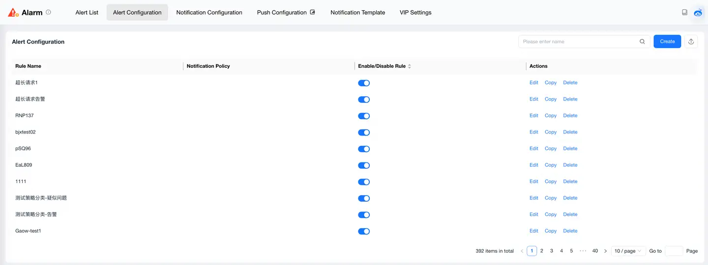Image resolution: width=708 pixels, height=265 pixels.
Task: Sort by Enable/Disable Rule column arrows
Action: click(x=410, y=66)
